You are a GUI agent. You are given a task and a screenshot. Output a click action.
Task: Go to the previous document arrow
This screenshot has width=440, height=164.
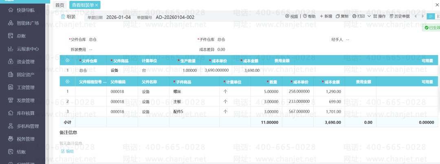click(x=416, y=17)
